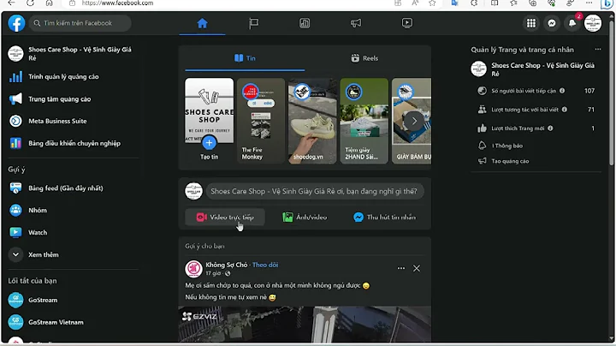Open the ads megaphone tab
This screenshot has width=616, height=346.
coord(356,24)
